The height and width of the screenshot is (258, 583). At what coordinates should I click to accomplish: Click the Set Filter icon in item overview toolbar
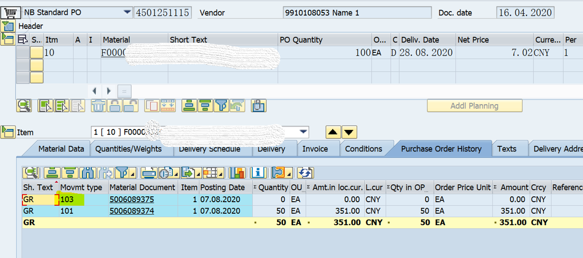point(221,106)
